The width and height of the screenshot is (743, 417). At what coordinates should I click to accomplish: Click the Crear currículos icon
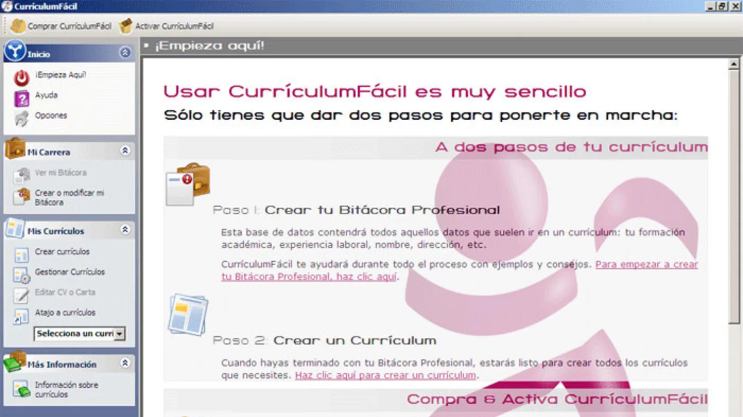click(21, 254)
